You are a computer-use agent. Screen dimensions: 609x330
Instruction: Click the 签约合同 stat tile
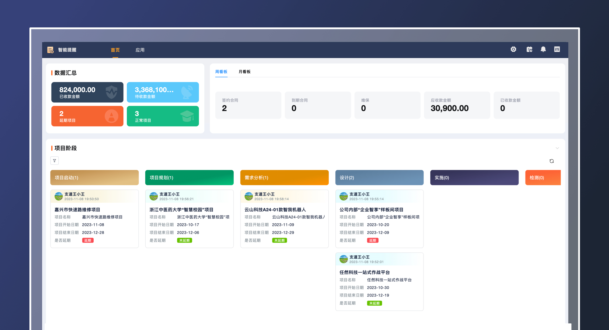248,105
